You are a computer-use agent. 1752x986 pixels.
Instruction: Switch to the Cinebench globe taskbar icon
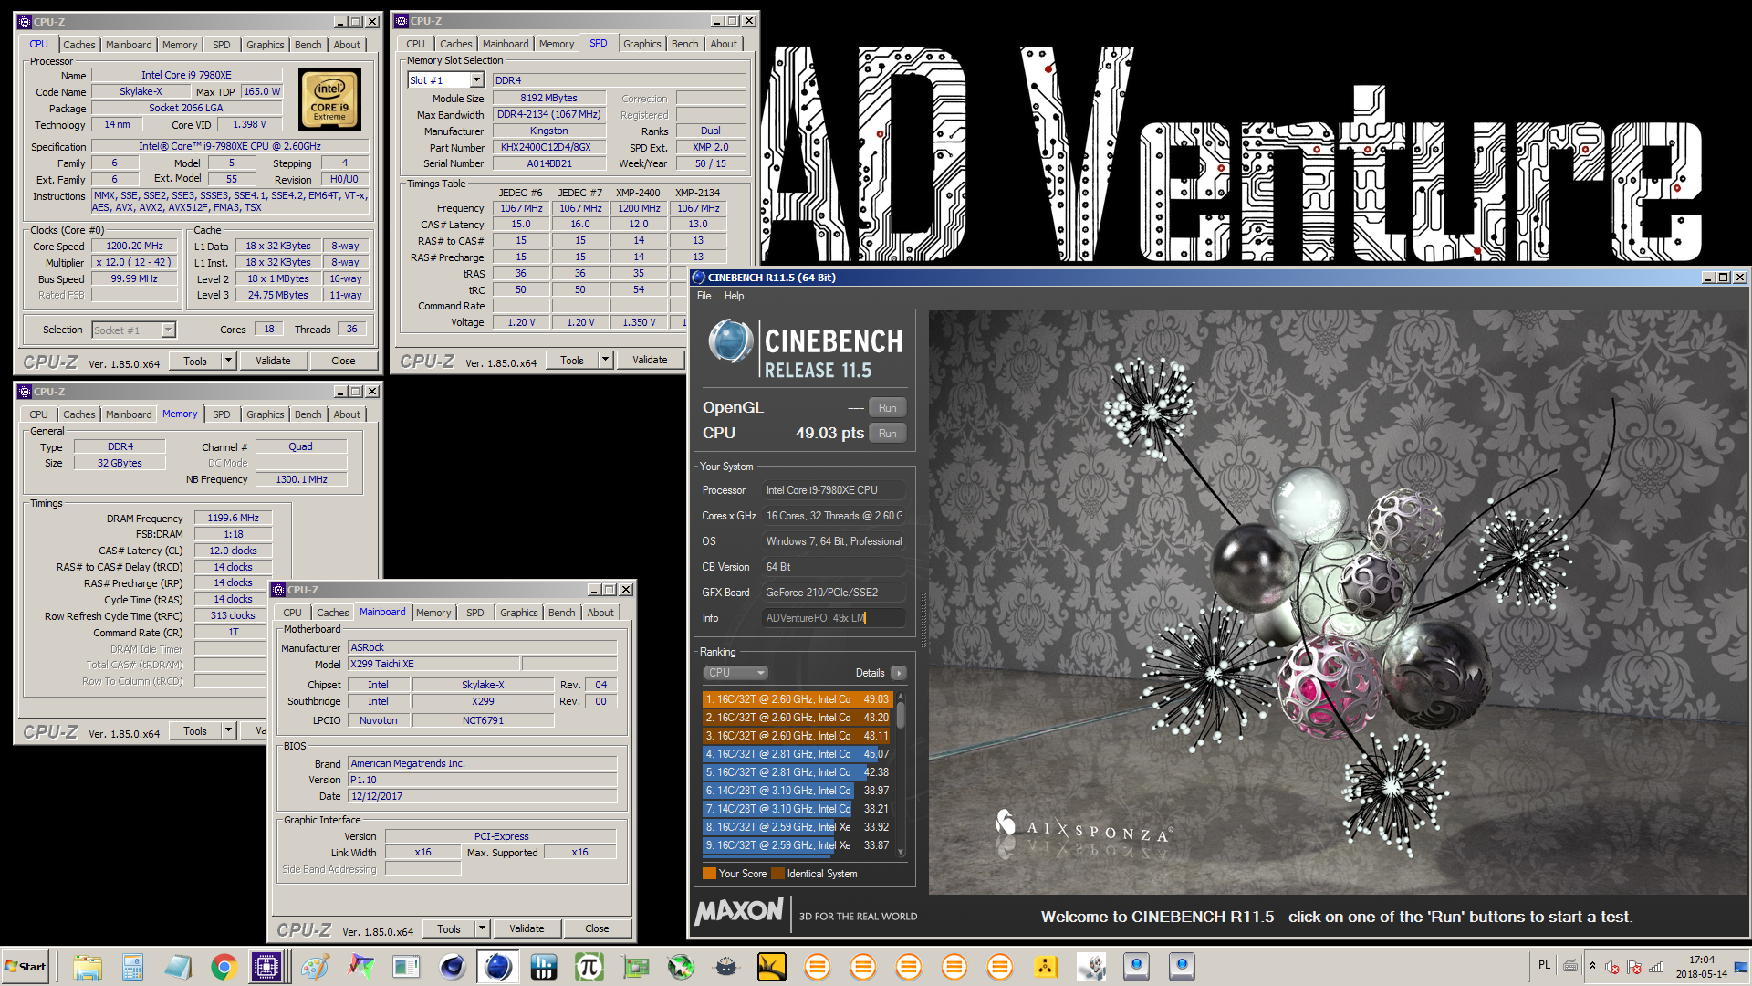pos(497,966)
